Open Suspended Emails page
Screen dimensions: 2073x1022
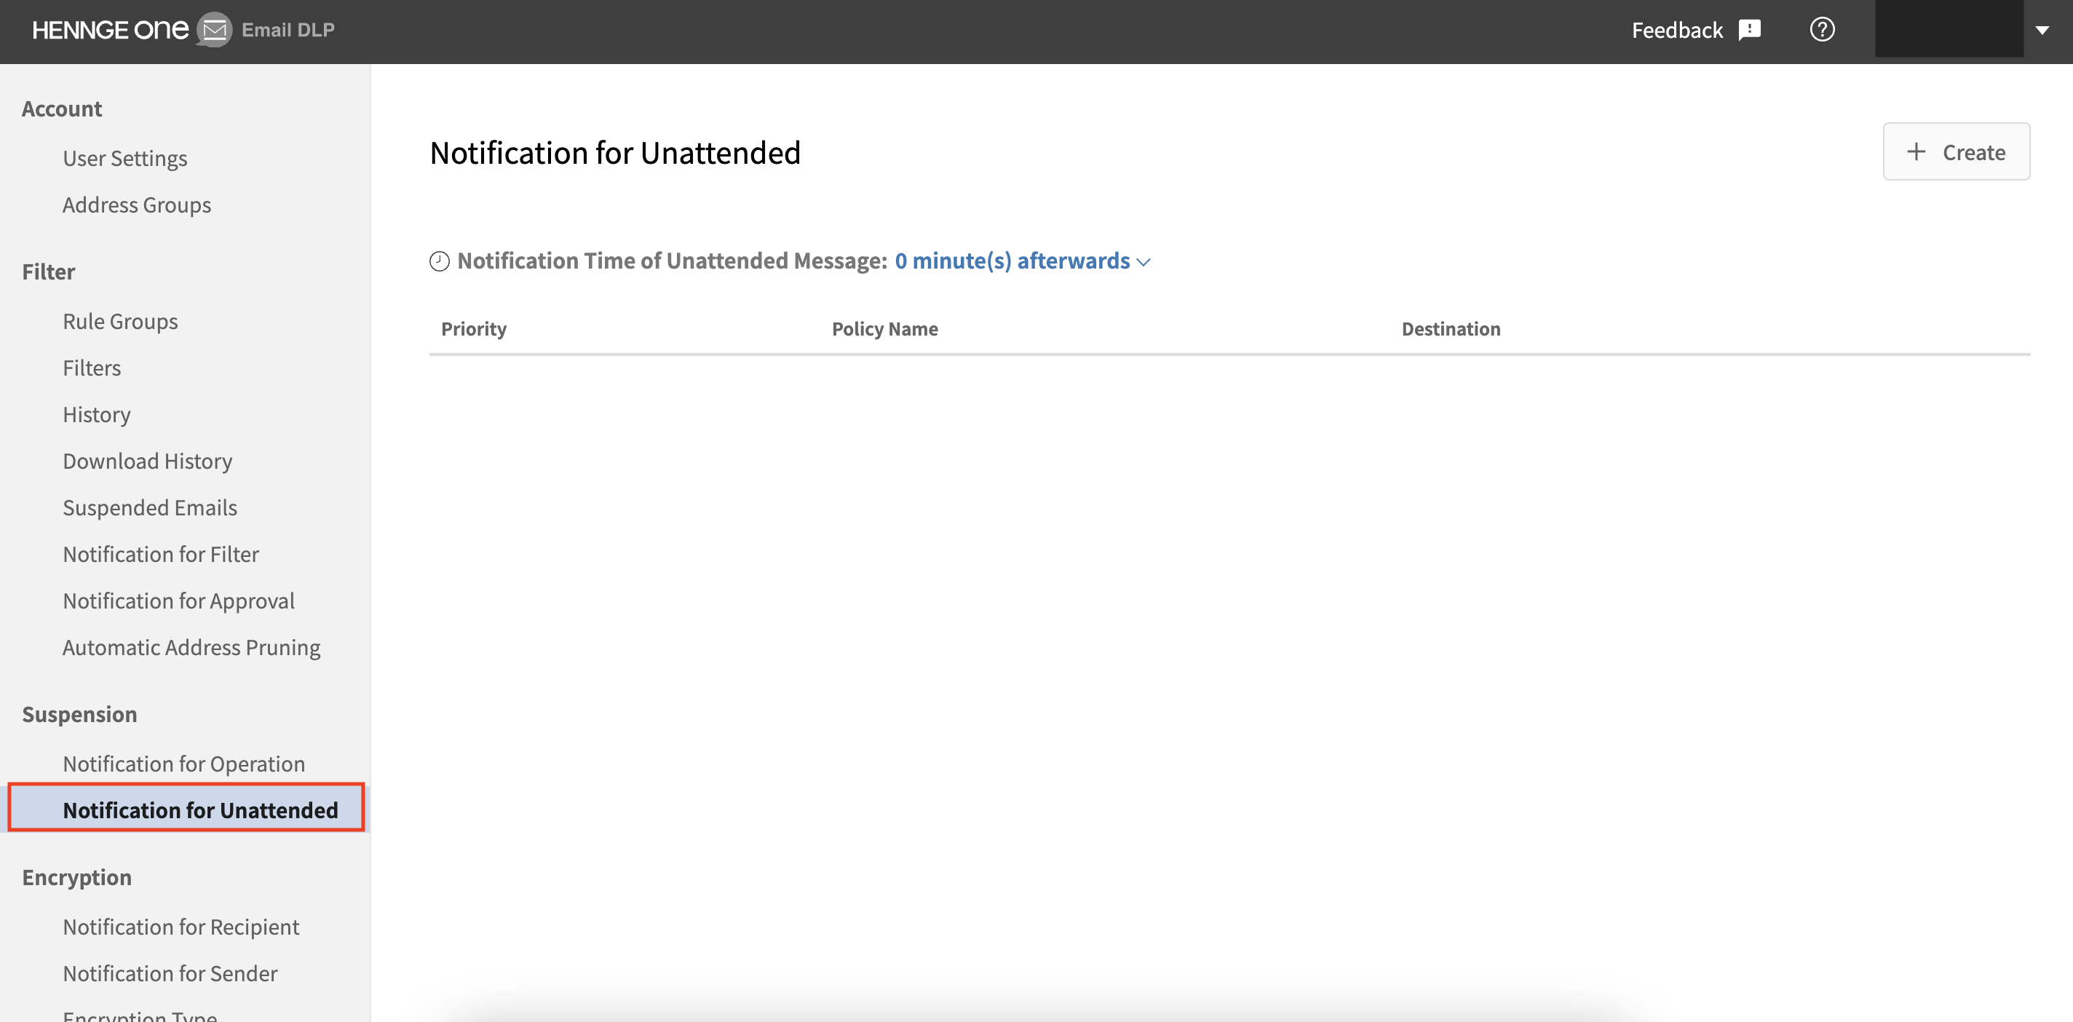coord(150,507)
